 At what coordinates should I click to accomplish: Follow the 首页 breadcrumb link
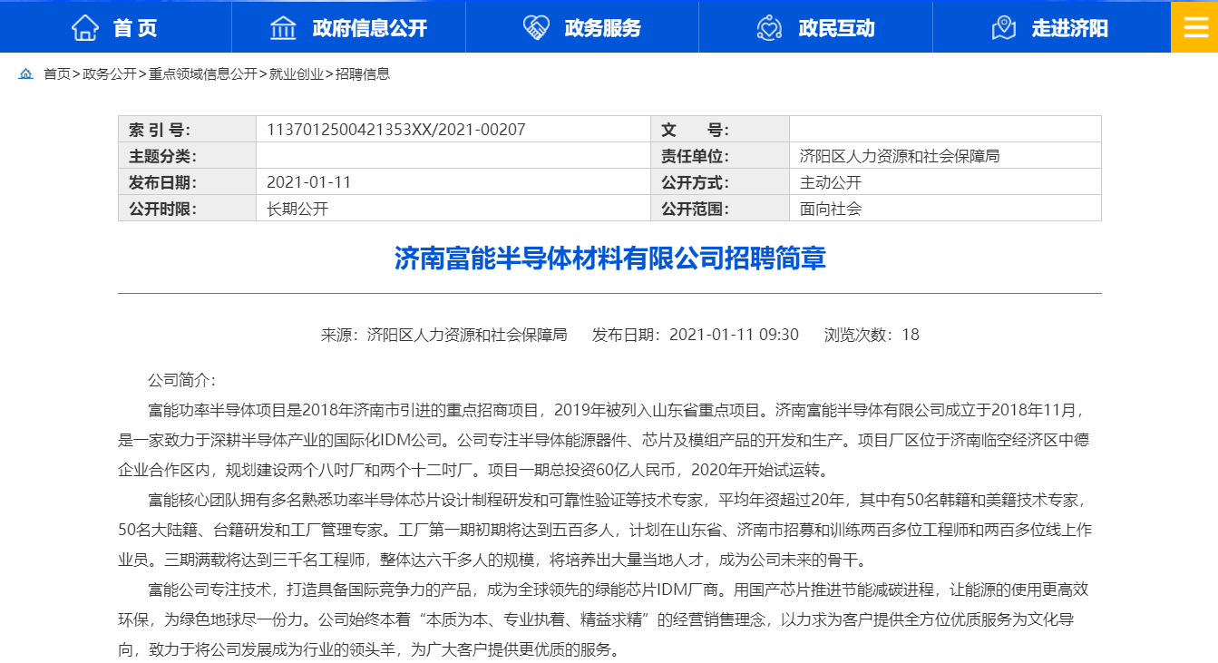point(57,74)
